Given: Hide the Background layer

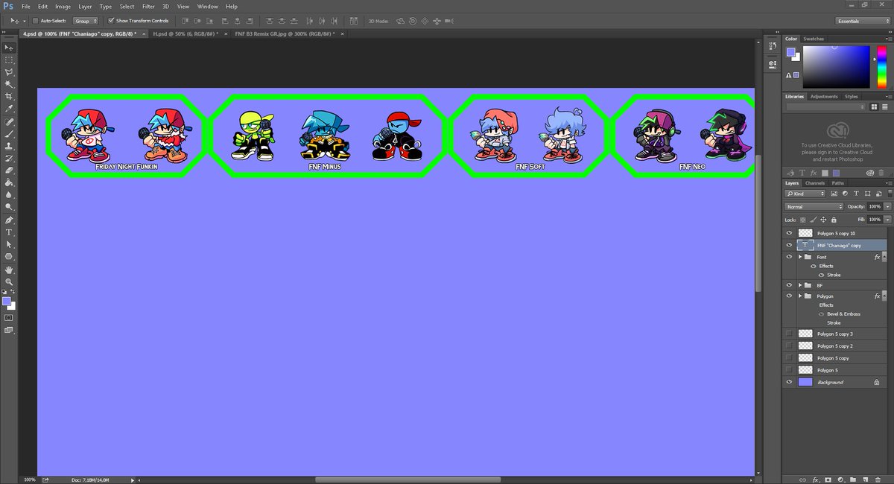Looking at the screenshot, I should click(789, 382).
